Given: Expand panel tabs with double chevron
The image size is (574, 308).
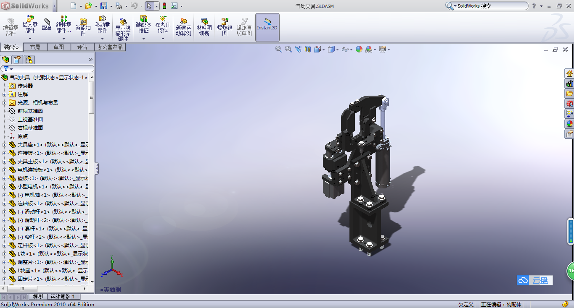Looking at the screenshot, I should pyautogui.click(x=90, y=60).
